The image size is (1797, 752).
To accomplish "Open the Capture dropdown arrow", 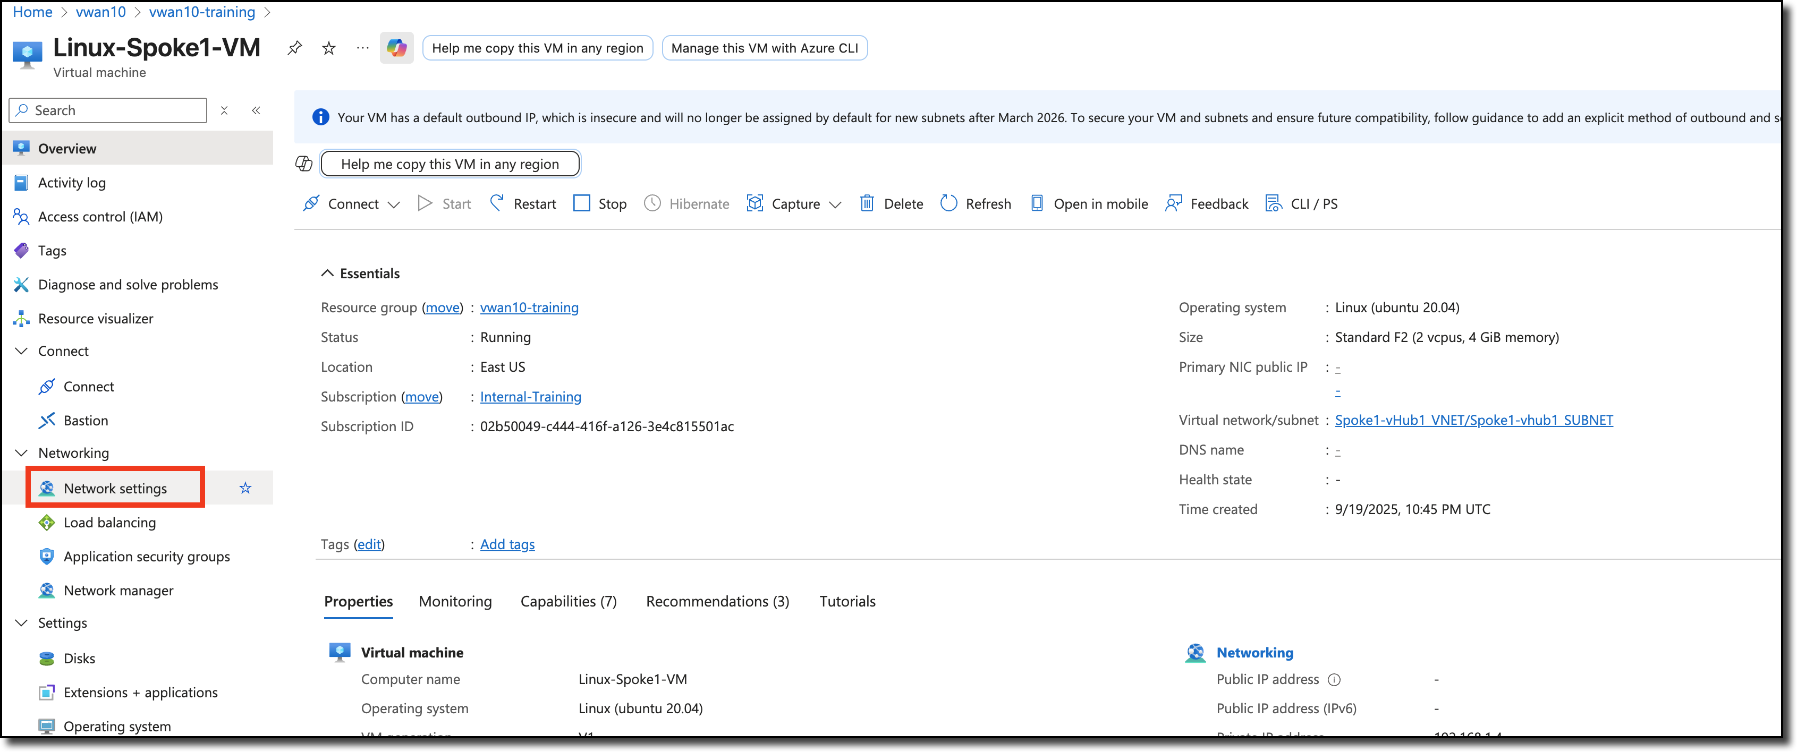I will click(835, 204).
